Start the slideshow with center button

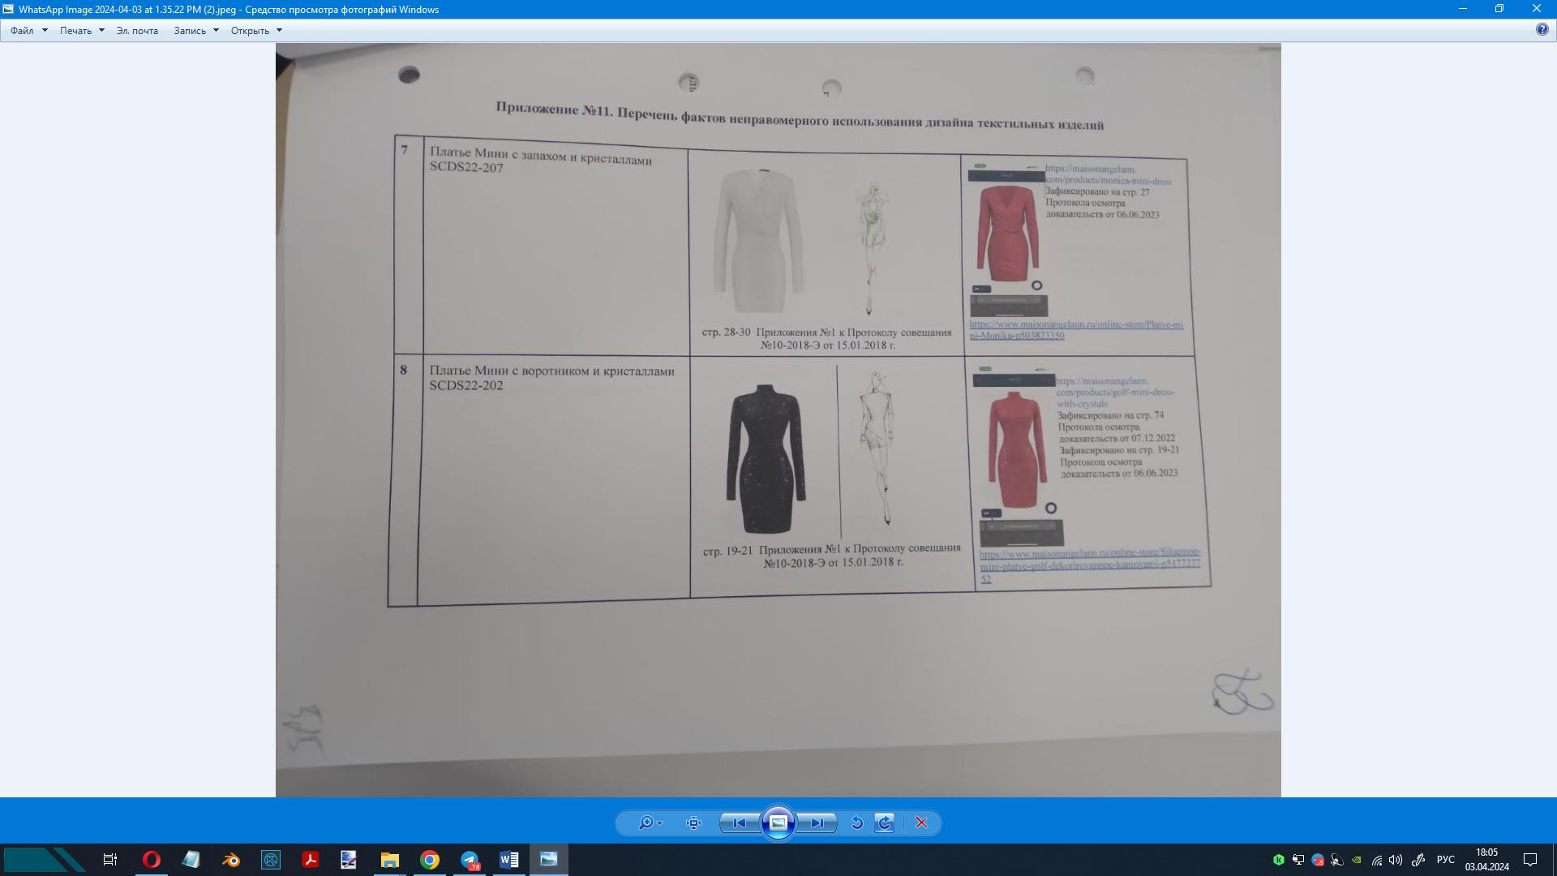pos(778,822)
